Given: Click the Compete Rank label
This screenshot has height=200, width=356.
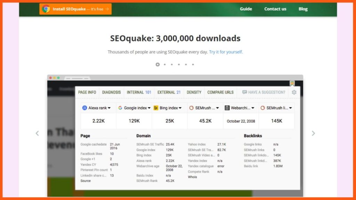Looking at the screenshot, I should click(199, 172).
